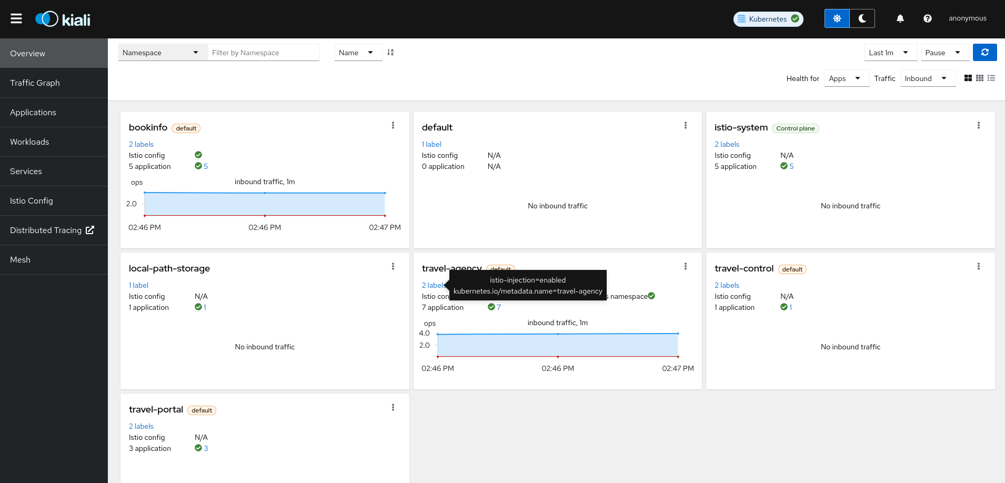Go to Traffic Graph in the sidebar
The height and width of the screenshot is (483, 1005).
click(x=35, y=83)
